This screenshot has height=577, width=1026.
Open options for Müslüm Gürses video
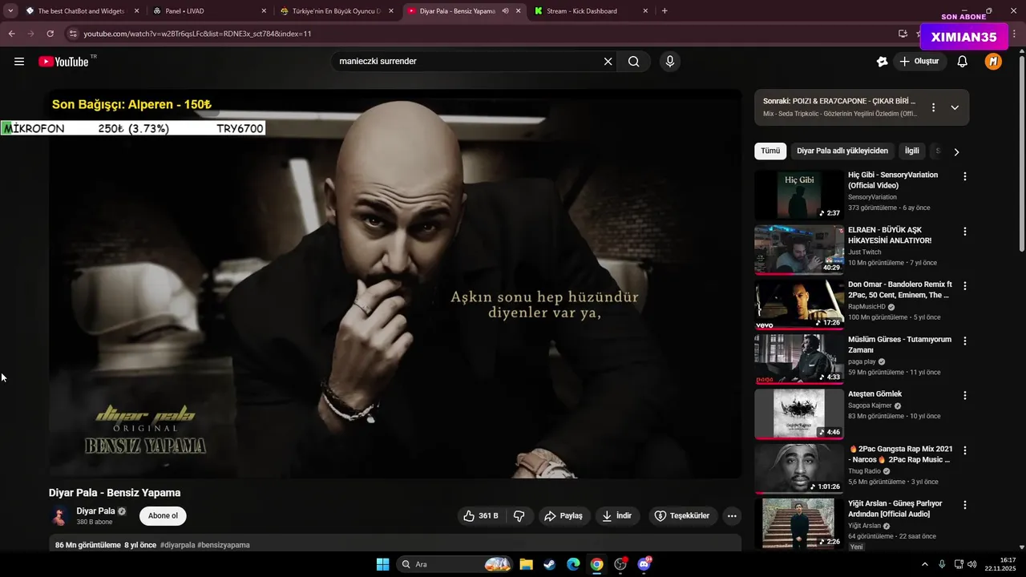[965, 341]
